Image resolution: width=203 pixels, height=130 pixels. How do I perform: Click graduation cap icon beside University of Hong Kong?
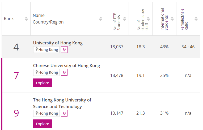(64, 50)
